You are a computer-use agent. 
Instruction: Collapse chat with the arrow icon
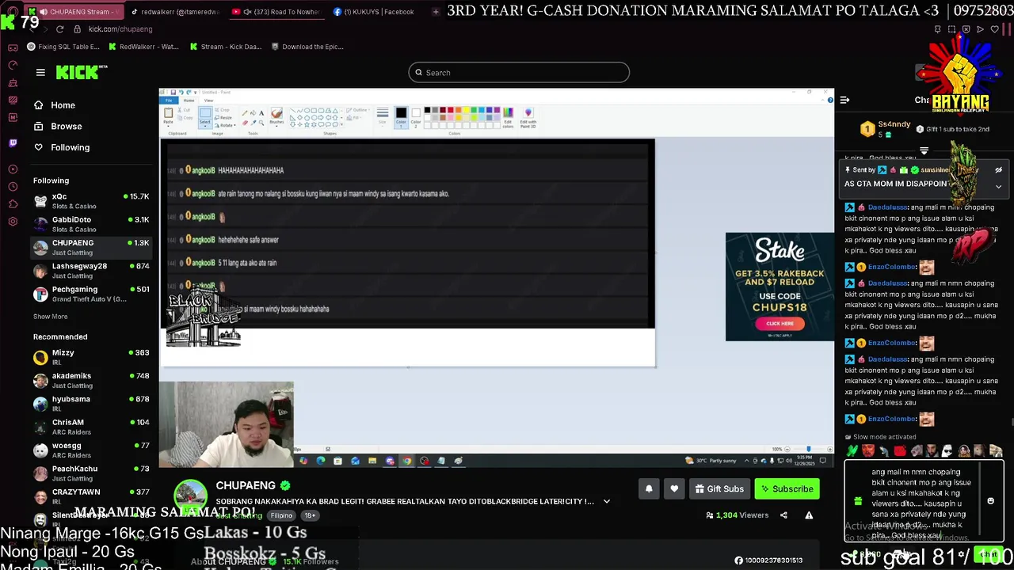[x=844, y=100]
